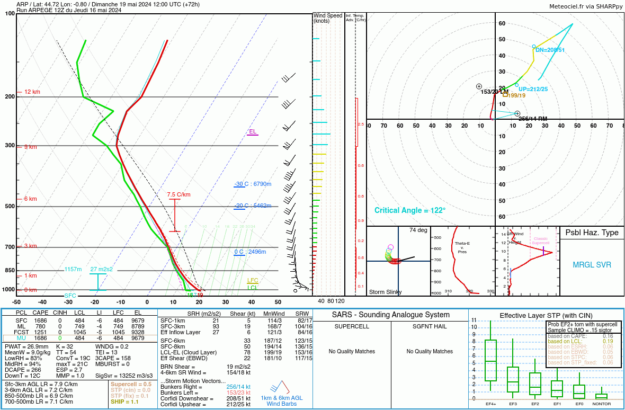The image size is (625, 410).
Task: Click the Corfidi Downshear 208/51 kt value
Action: click(x=238, y=398)
